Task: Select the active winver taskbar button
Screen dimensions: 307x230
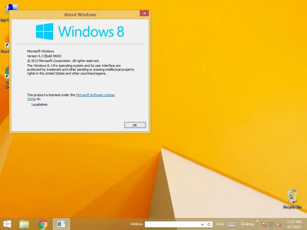Action: (61, 224)
